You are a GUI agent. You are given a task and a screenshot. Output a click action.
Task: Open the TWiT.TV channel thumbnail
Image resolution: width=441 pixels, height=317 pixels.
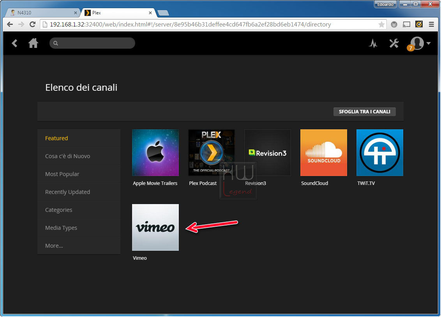pyautogui.click(x=380, y=153)
